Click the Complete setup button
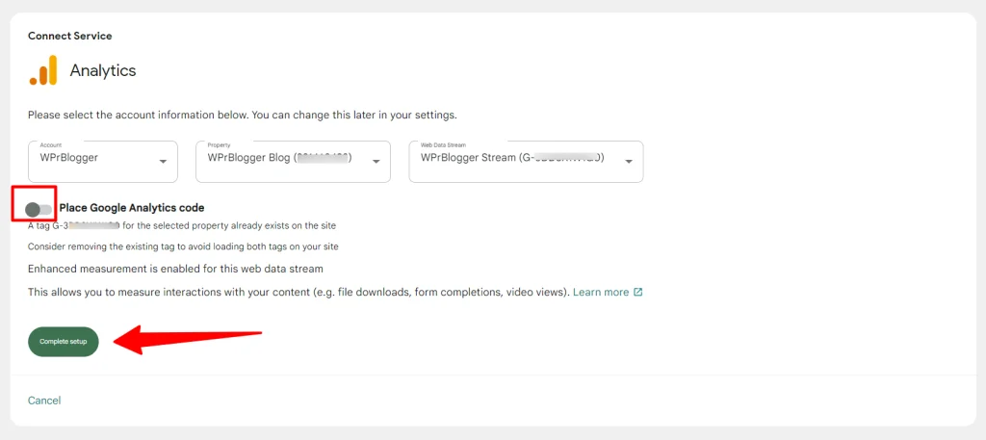986x440 pixels. 64,342
